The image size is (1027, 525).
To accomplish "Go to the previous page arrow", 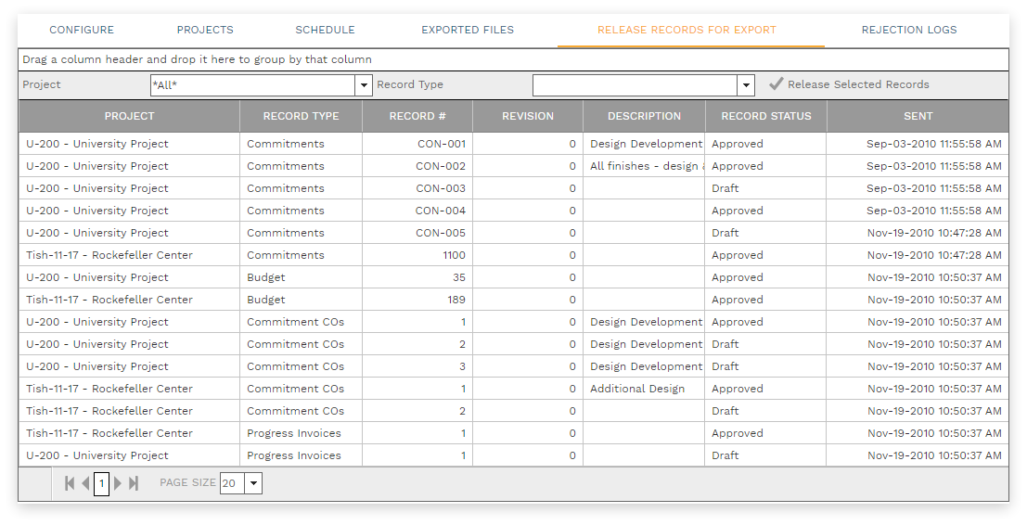I will (x=85, y=483).
